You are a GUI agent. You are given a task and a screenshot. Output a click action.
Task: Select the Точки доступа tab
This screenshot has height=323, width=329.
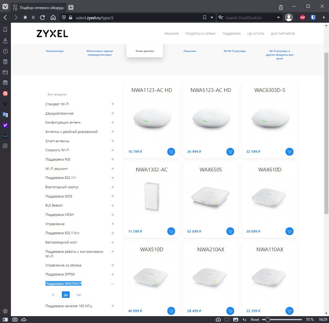(145, 51)
